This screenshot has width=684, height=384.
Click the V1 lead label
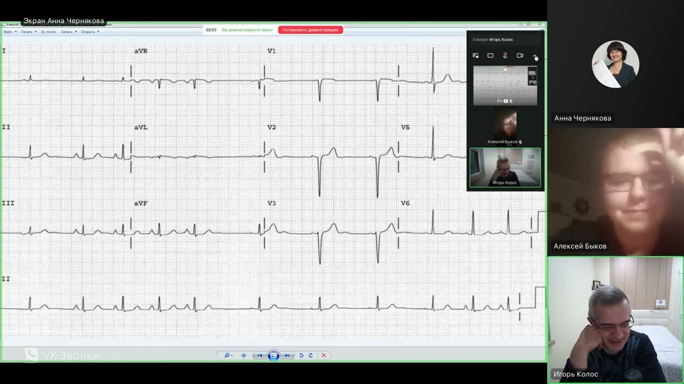tap(271, 51)
